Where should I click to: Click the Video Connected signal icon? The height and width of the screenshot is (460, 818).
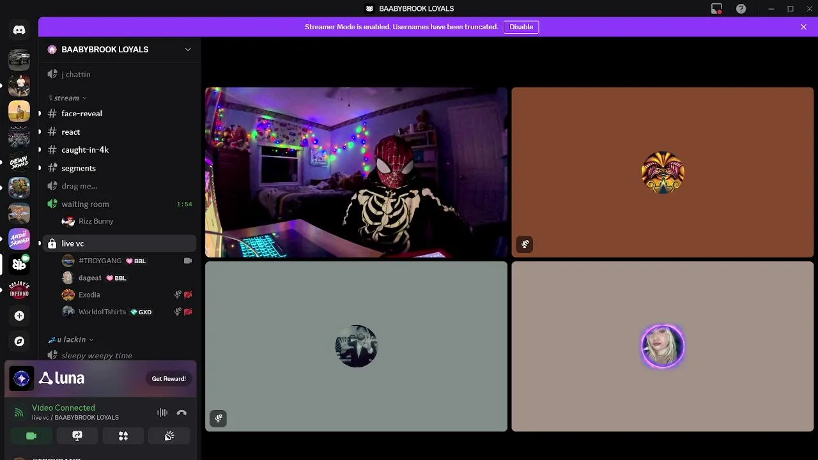click(x=19, y=413)
